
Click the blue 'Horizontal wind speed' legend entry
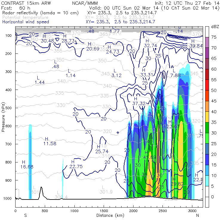pyautogui.click(x=26, y=22)
